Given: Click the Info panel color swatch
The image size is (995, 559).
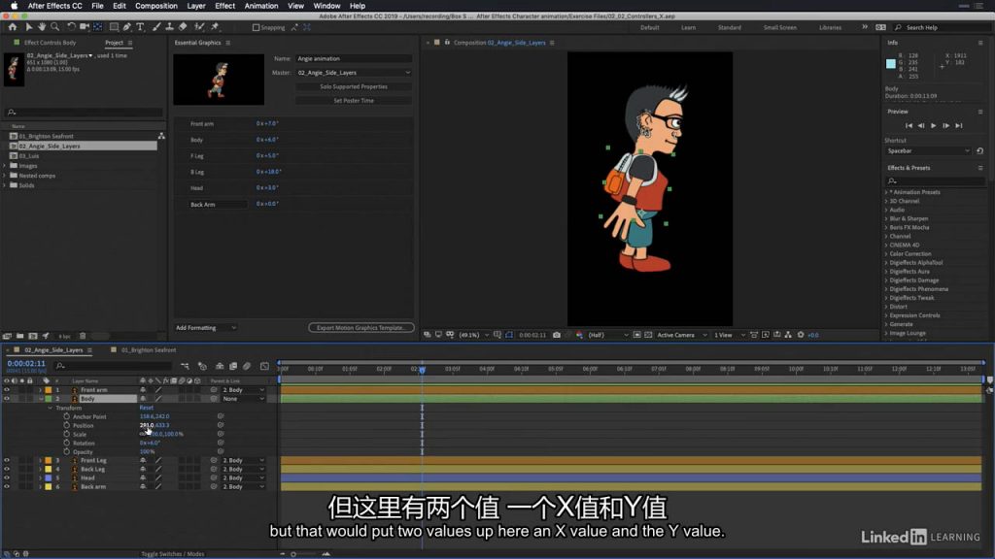Looking at the screenshot, I should pyautogui.click(x=891, y=64).
